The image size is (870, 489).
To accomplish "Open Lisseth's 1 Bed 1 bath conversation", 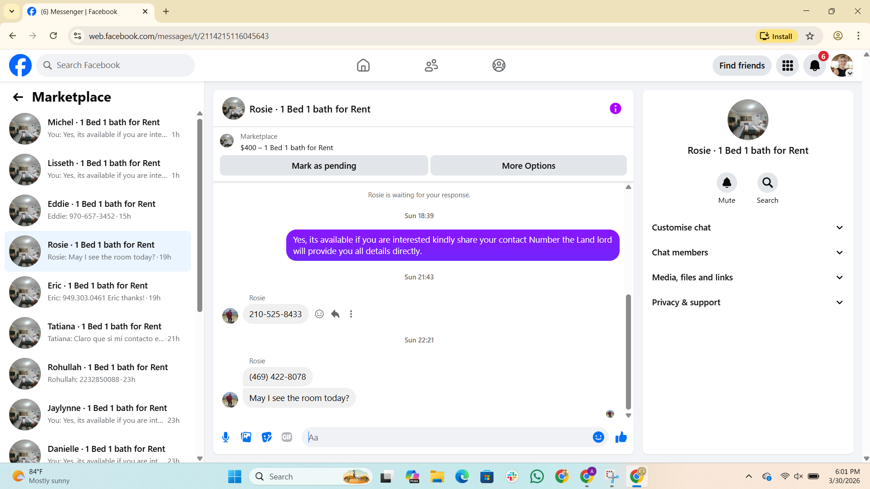I will tap(98, 170).
